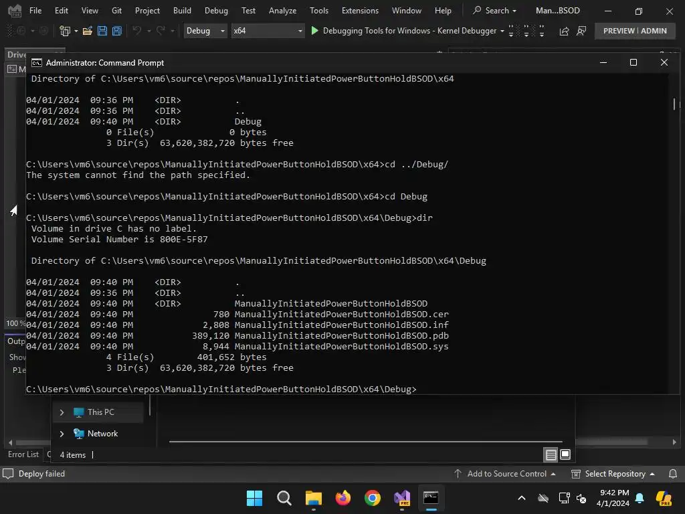
Task: Launch Firefox from the taskbar
Action: 343,498
